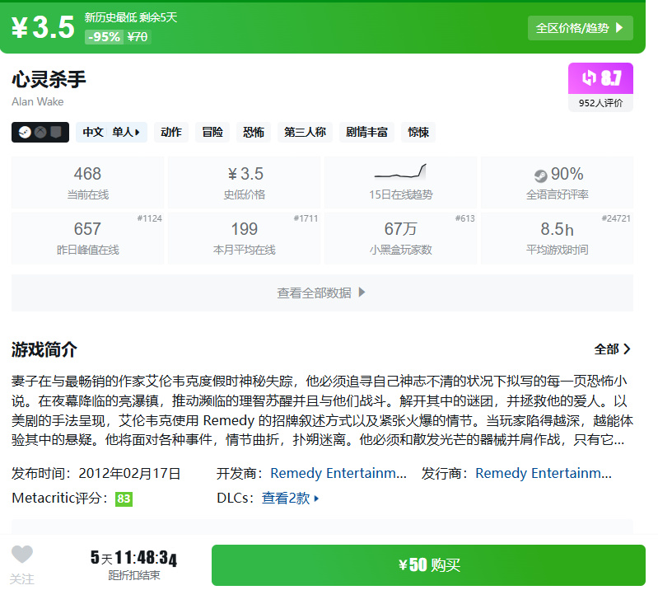The image size is (658, 590).
Task: Click the Metacritic 83 score badge
Action: [x=124, y=499]
